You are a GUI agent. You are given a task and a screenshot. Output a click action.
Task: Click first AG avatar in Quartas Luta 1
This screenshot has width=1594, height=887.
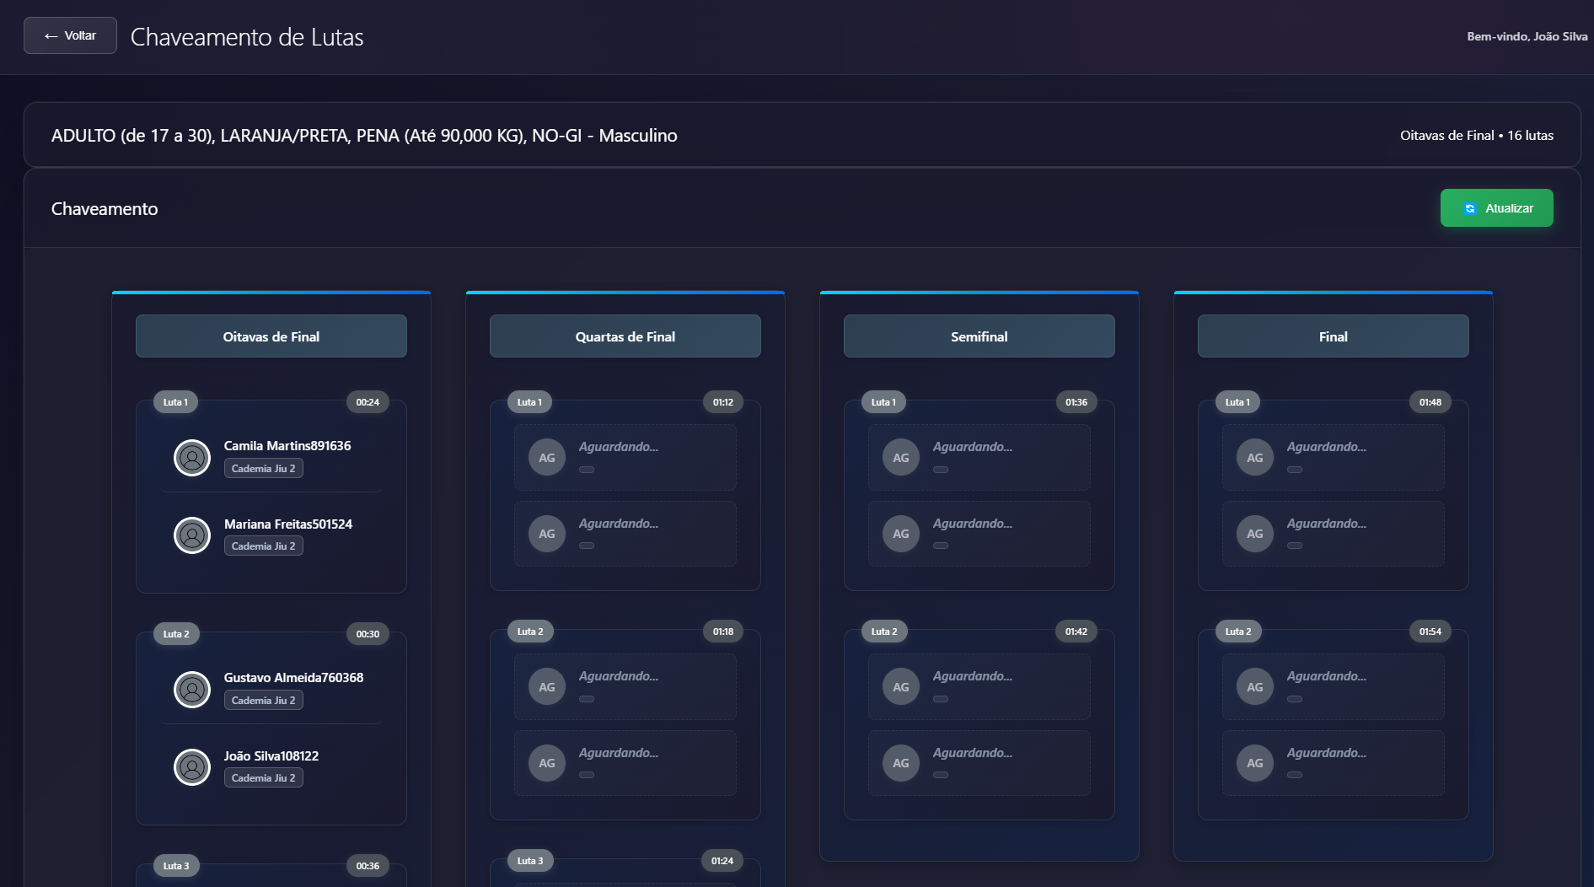547,458
